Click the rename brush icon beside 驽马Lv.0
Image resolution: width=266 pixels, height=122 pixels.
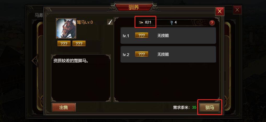(x=110, y=22)
